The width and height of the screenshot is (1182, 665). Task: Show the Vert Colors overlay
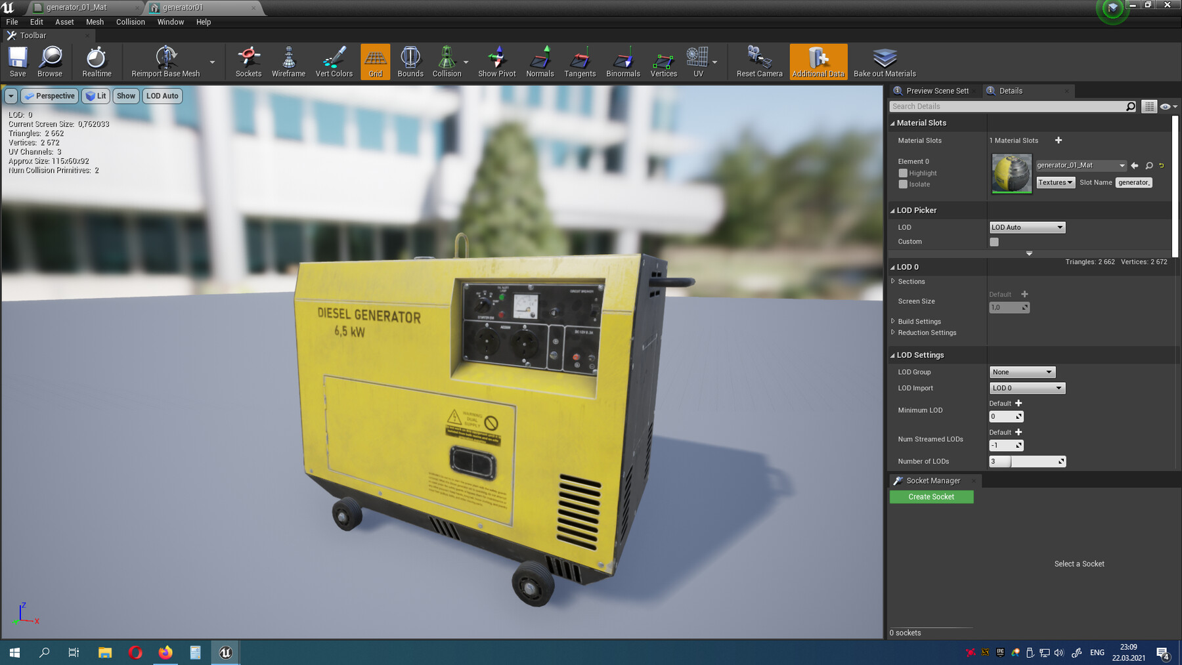pyautogui.click(x=334, y=62)
